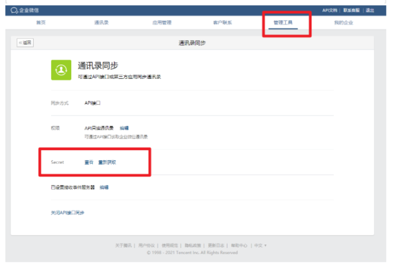Log out via the 退出 link
Viewport: 396px width, 267px height.
click(x=370, y=11)
